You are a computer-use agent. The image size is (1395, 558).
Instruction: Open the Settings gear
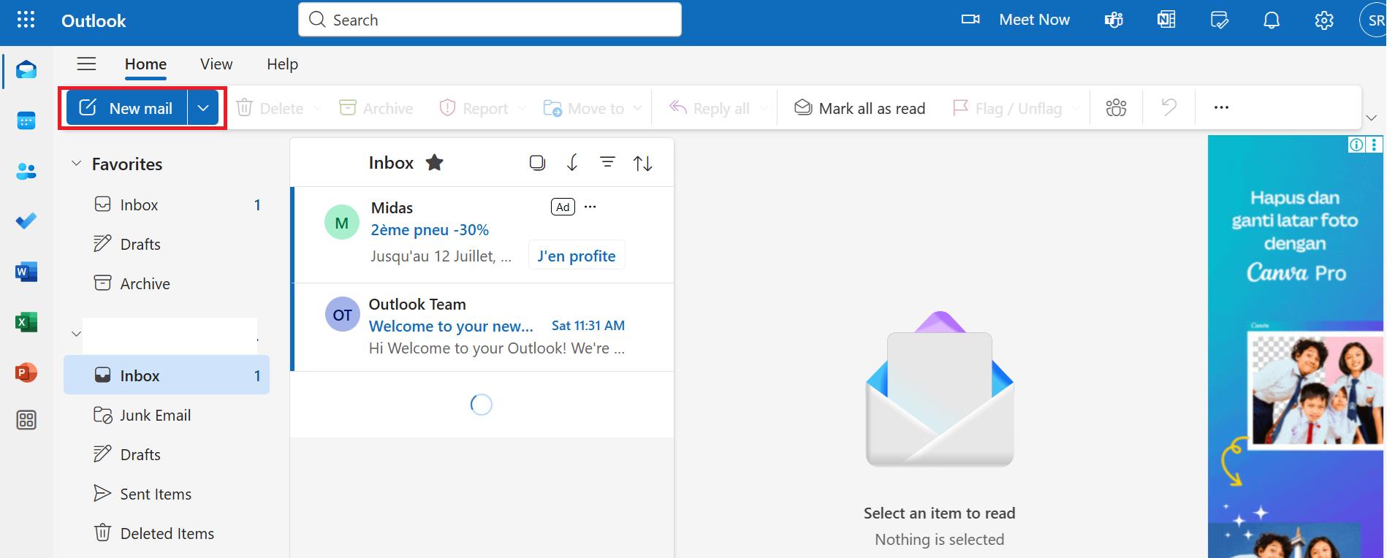pyautogui.click(x=1324, y=20)
